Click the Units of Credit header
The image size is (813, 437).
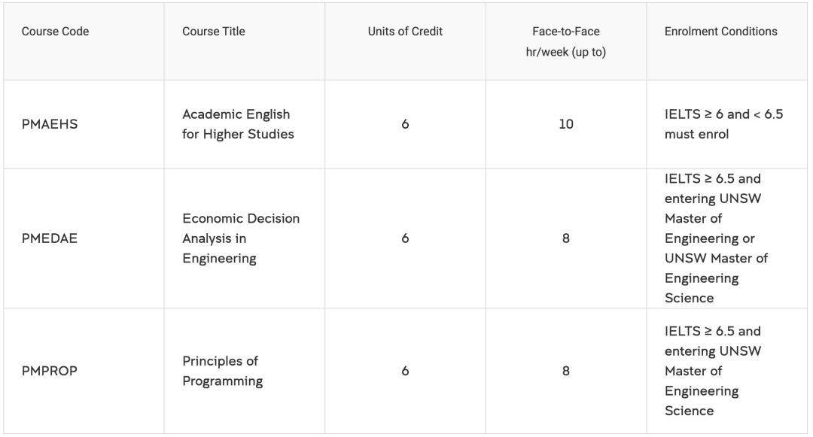click(x=405, y=32)
